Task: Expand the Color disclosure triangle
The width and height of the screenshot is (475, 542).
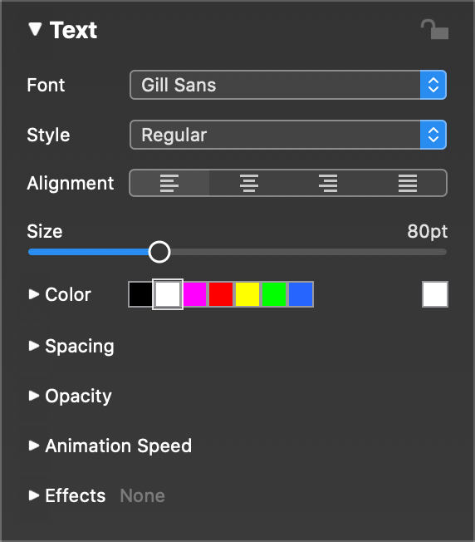Action: (34, 294)
